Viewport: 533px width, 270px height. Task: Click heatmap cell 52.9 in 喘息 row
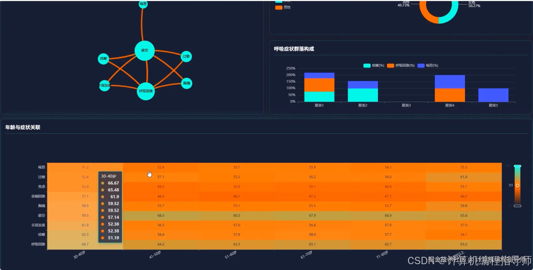pos(161,167)
